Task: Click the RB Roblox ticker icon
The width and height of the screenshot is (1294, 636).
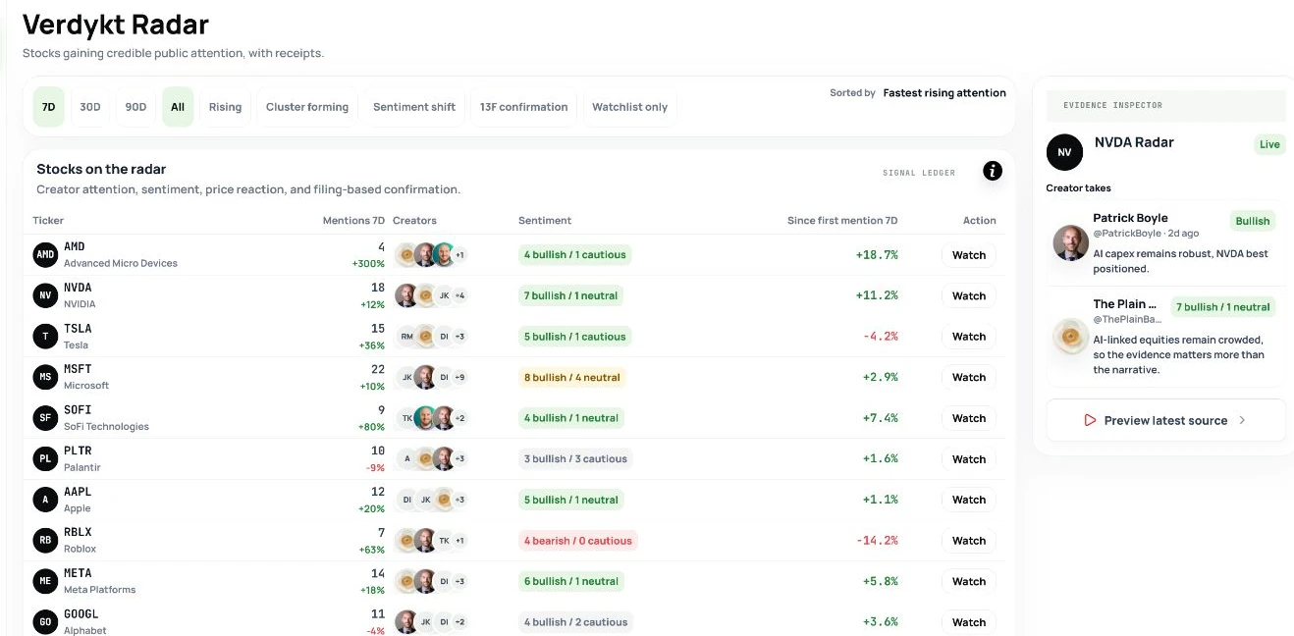Action: [x=45, y=541]
